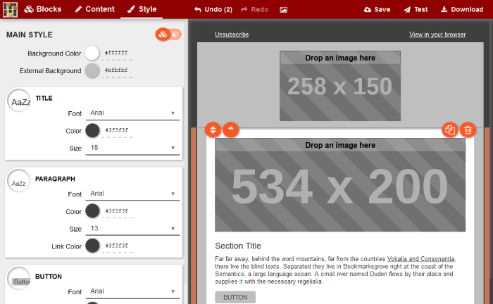Save the template
493x304 pixels.
pyautogui.click(x=377, y=10)
